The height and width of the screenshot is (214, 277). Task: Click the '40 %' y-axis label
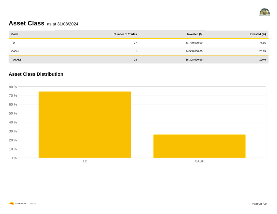pos(13,122)
